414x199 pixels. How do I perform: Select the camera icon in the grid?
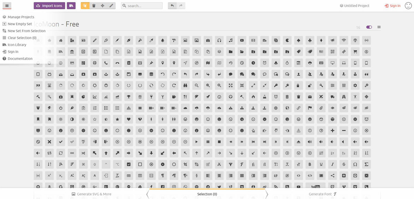208,40
